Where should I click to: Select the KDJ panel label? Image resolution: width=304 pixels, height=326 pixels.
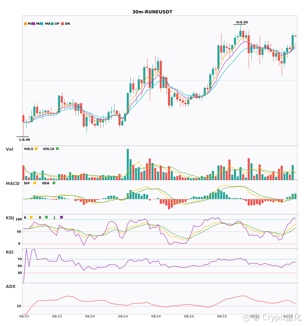click(x=10, y=218)
